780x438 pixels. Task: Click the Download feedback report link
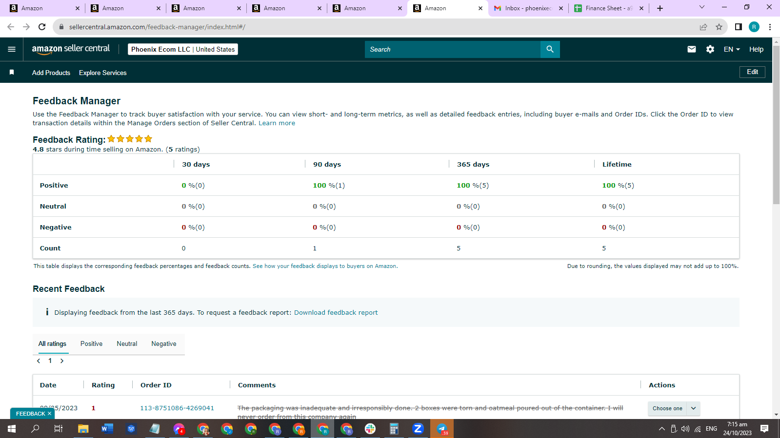coord(336,313)
